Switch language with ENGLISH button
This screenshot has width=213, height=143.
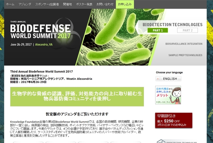coord(169,79)
